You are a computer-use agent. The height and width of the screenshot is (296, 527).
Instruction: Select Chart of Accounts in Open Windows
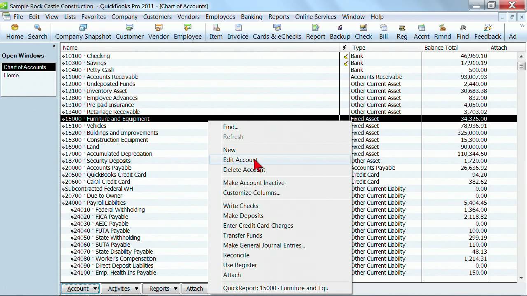point(28,67)
